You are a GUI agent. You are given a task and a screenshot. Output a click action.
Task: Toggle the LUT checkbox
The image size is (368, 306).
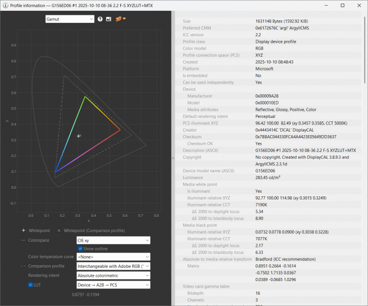(31, 285)
